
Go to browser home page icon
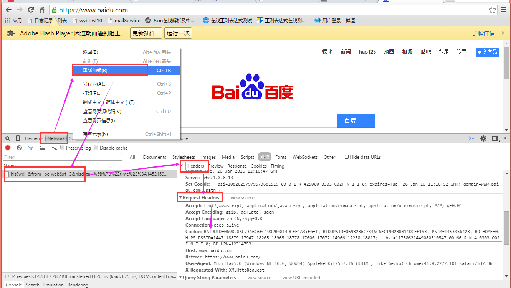point(42,10)
